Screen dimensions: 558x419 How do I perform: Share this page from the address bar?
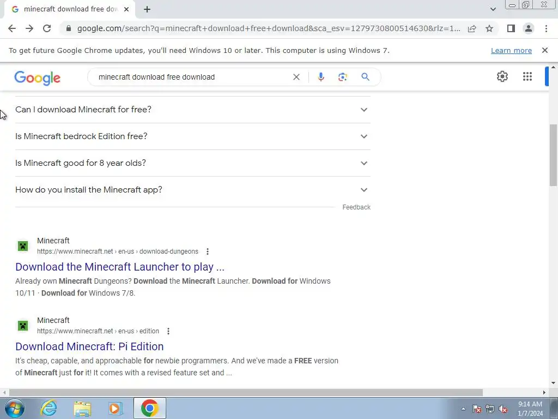point(472,28)
